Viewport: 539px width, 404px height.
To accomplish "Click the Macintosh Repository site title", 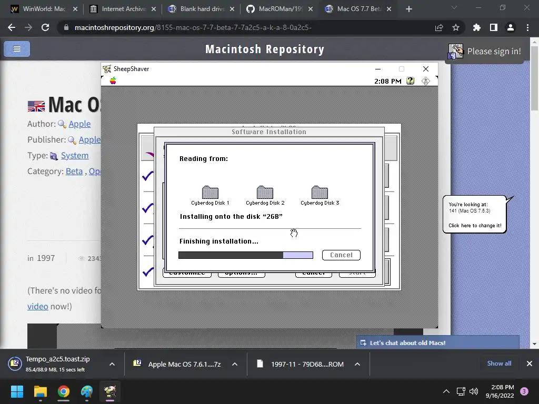I will click(x=265, y=49).
